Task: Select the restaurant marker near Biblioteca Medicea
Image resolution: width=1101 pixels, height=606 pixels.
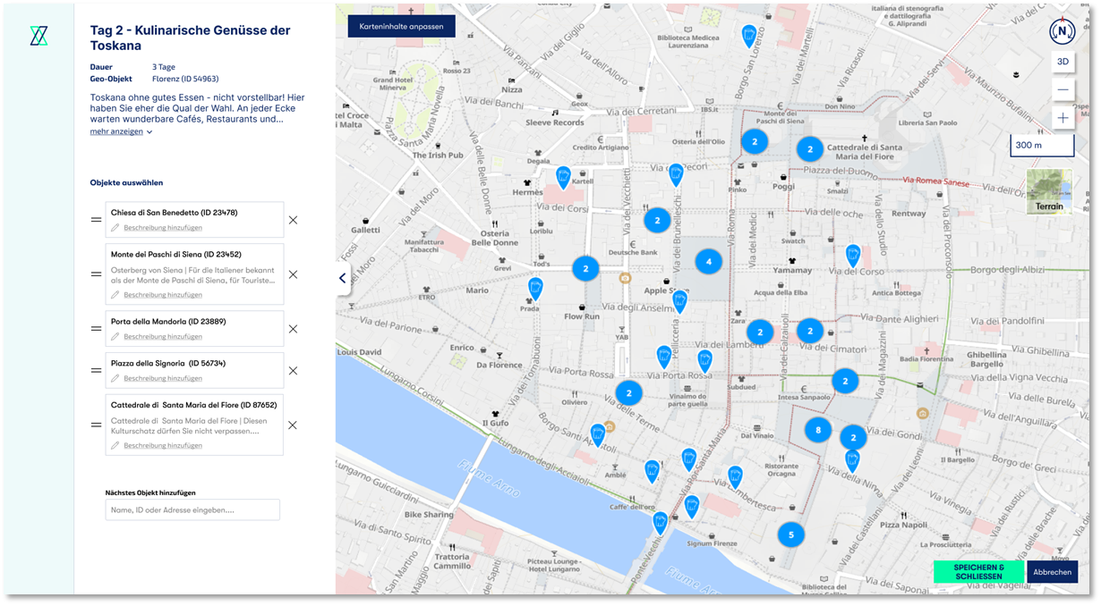Action: [x=749, y=36]
